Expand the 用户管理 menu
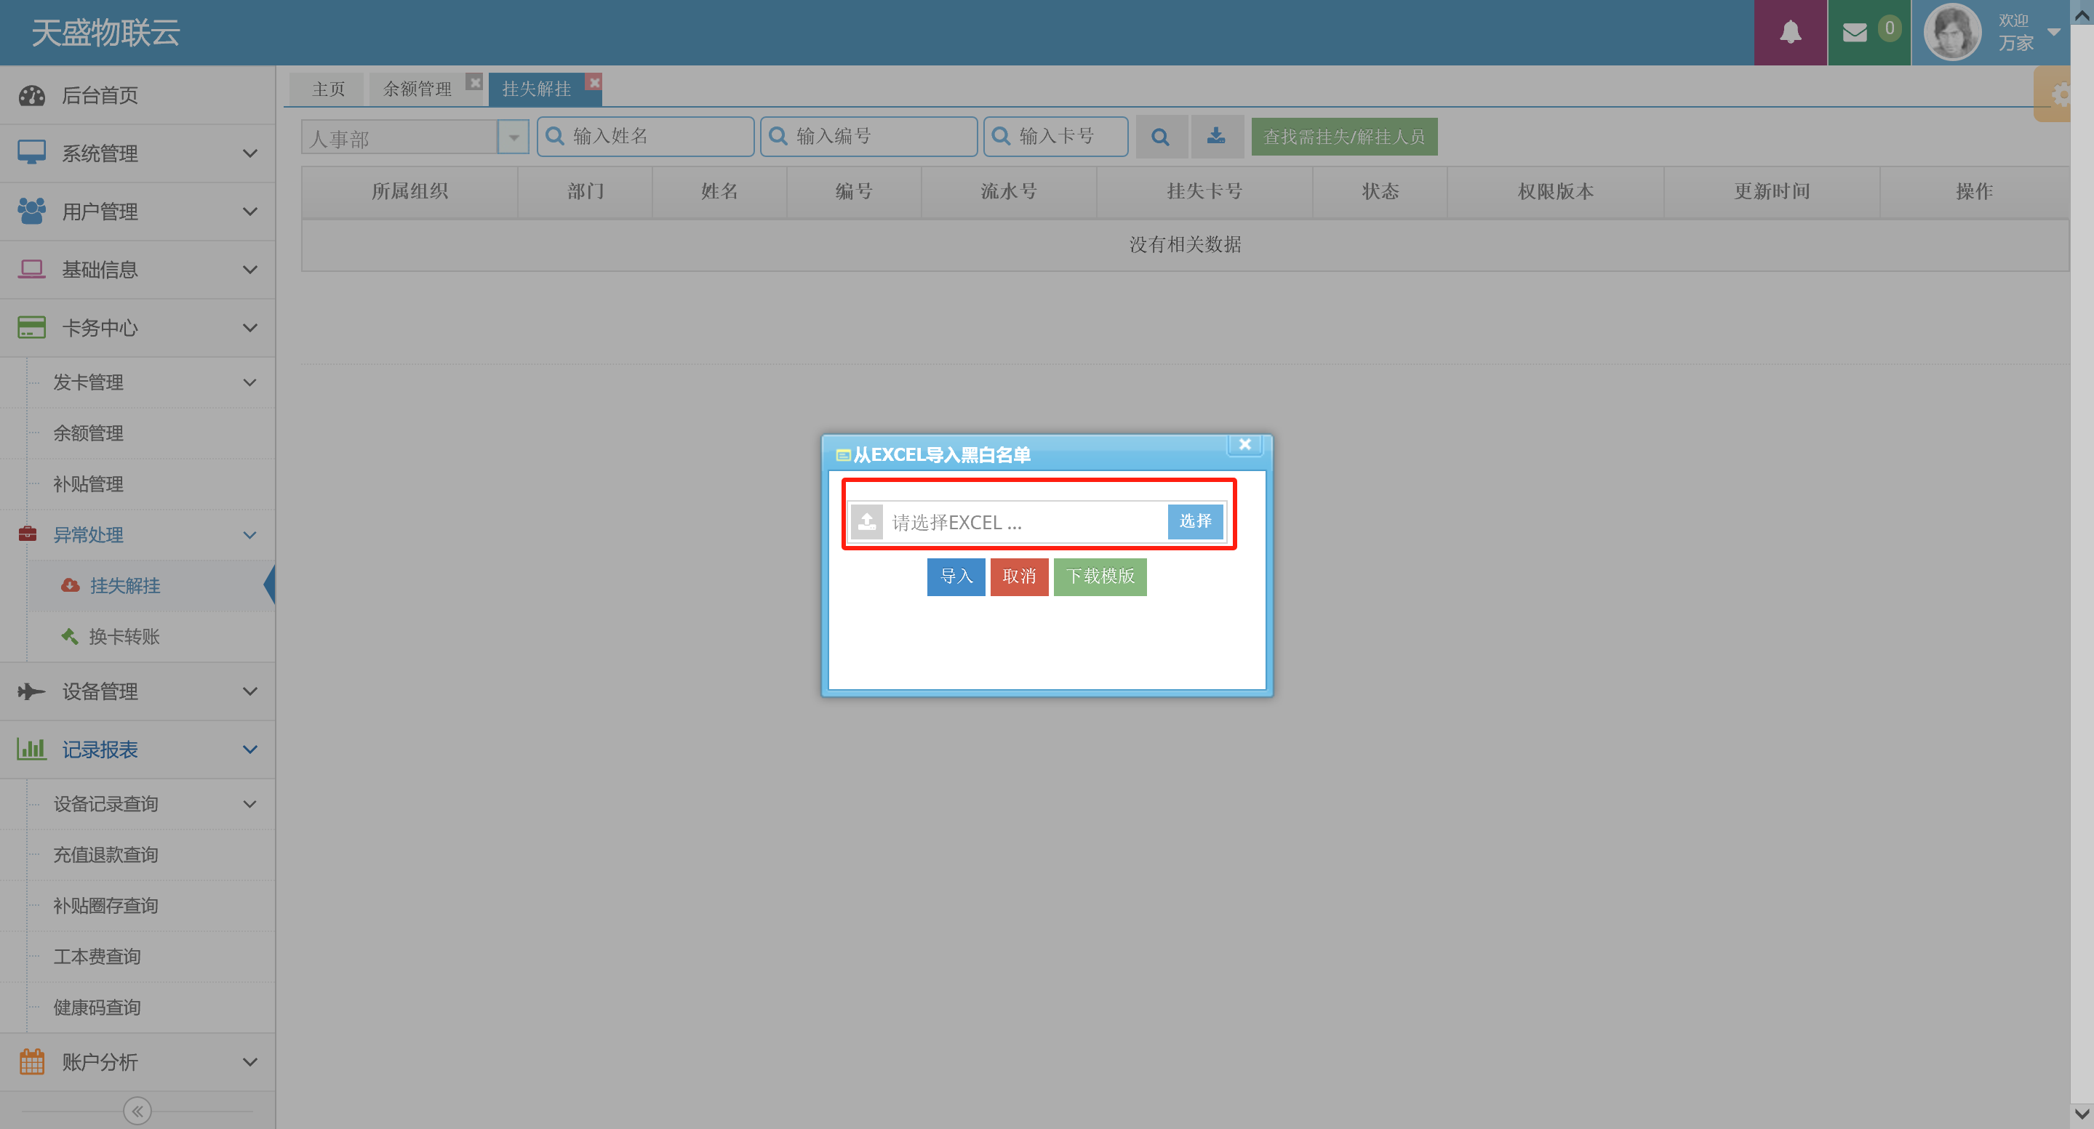Viewport: 2094px width, 1129px height. pos(137,212)
